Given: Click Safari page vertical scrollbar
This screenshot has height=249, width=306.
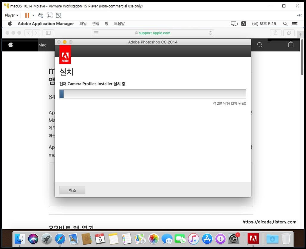Looking at the screenshot, I should pyautogui.click(x=302, y=57).
